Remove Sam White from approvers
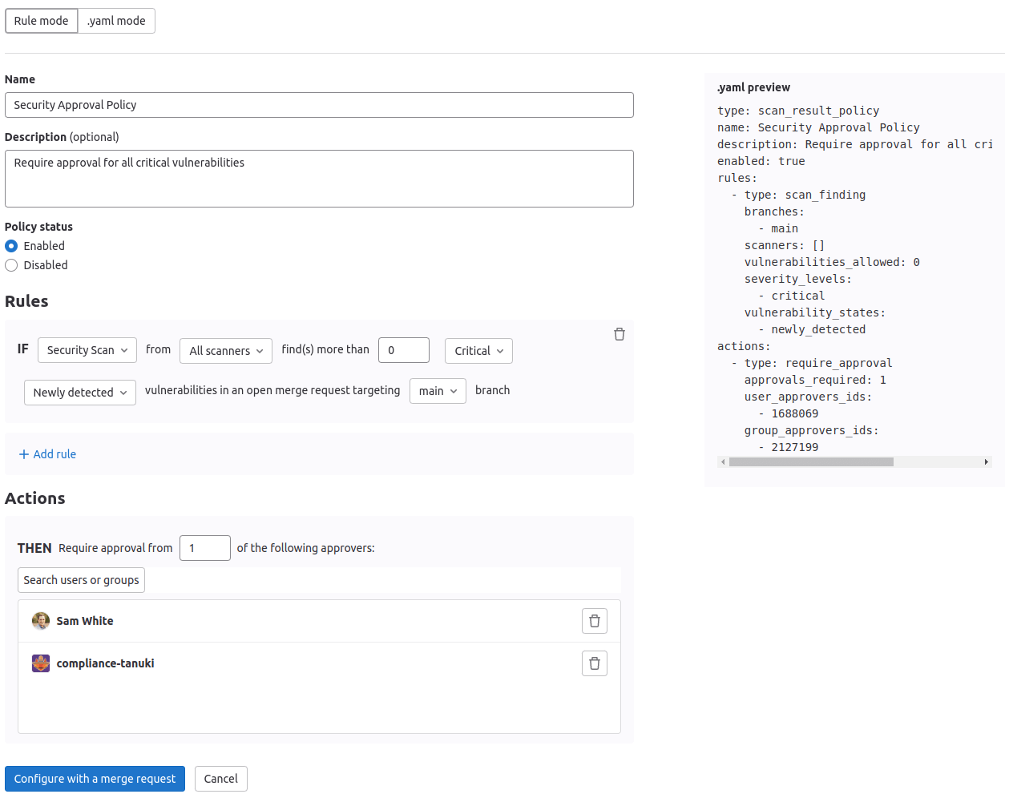 594,621
